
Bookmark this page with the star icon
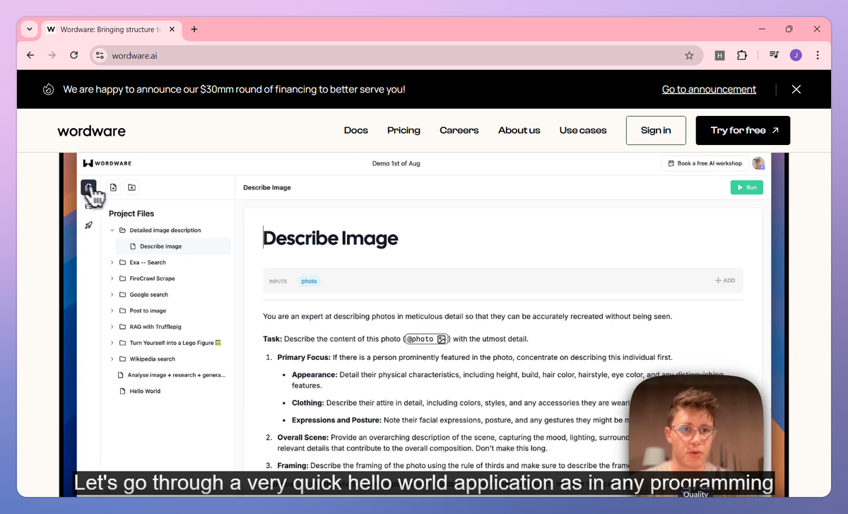[x=689, y=55]
